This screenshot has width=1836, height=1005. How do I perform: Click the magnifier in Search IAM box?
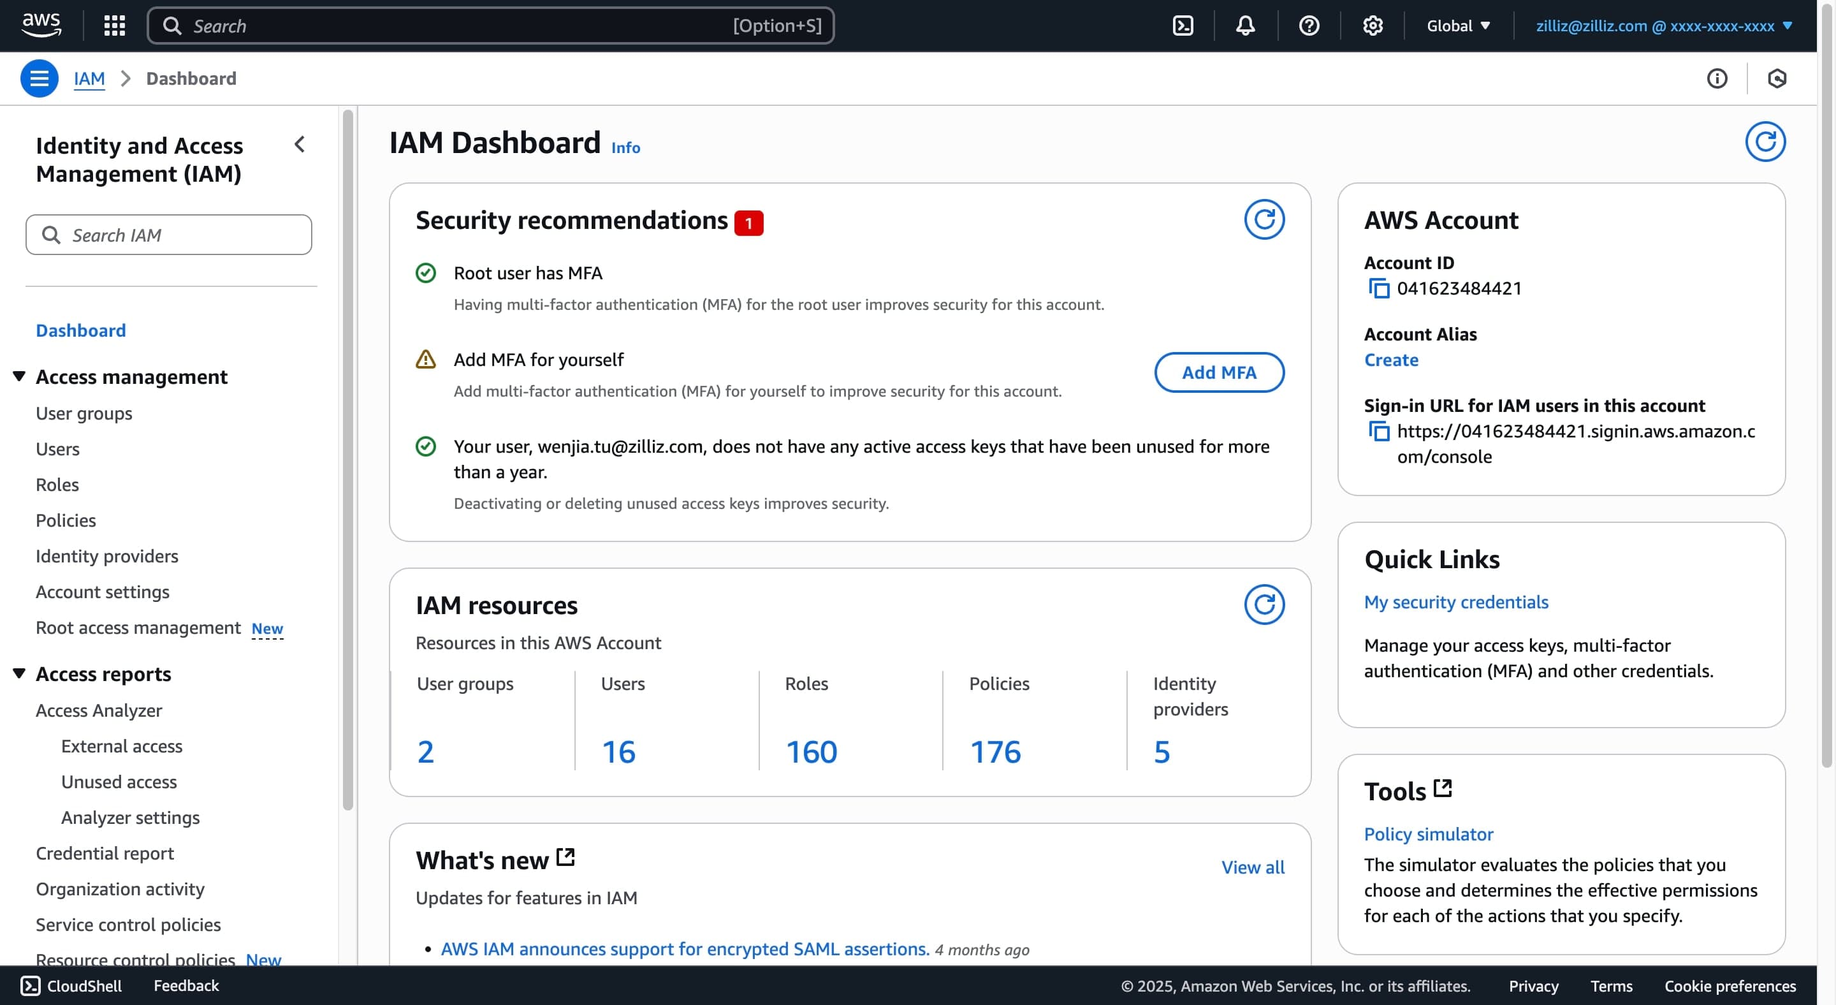pyautogui.click(x=50, y=235)
